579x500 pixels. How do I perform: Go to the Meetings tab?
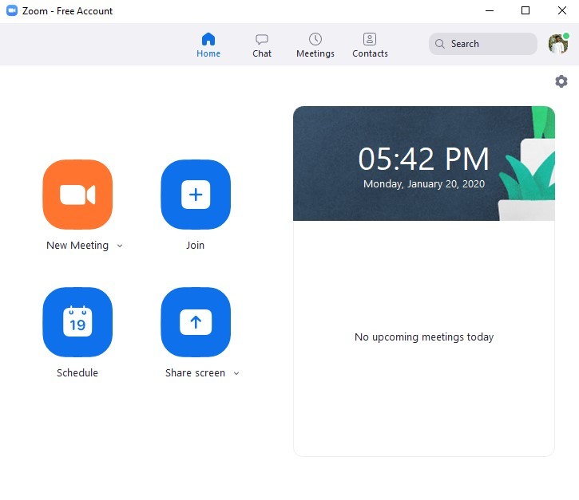[315, 45]
